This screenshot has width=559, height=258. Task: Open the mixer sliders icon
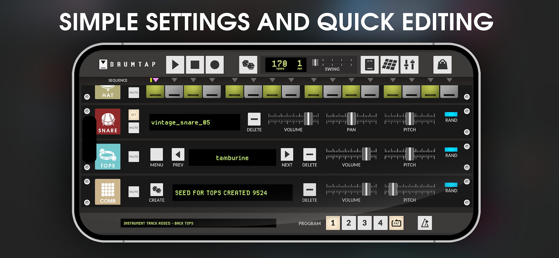pyautogui.click(x=409, y=65)
